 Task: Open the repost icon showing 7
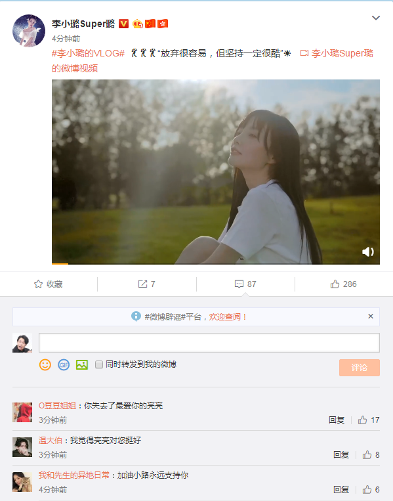142,284
